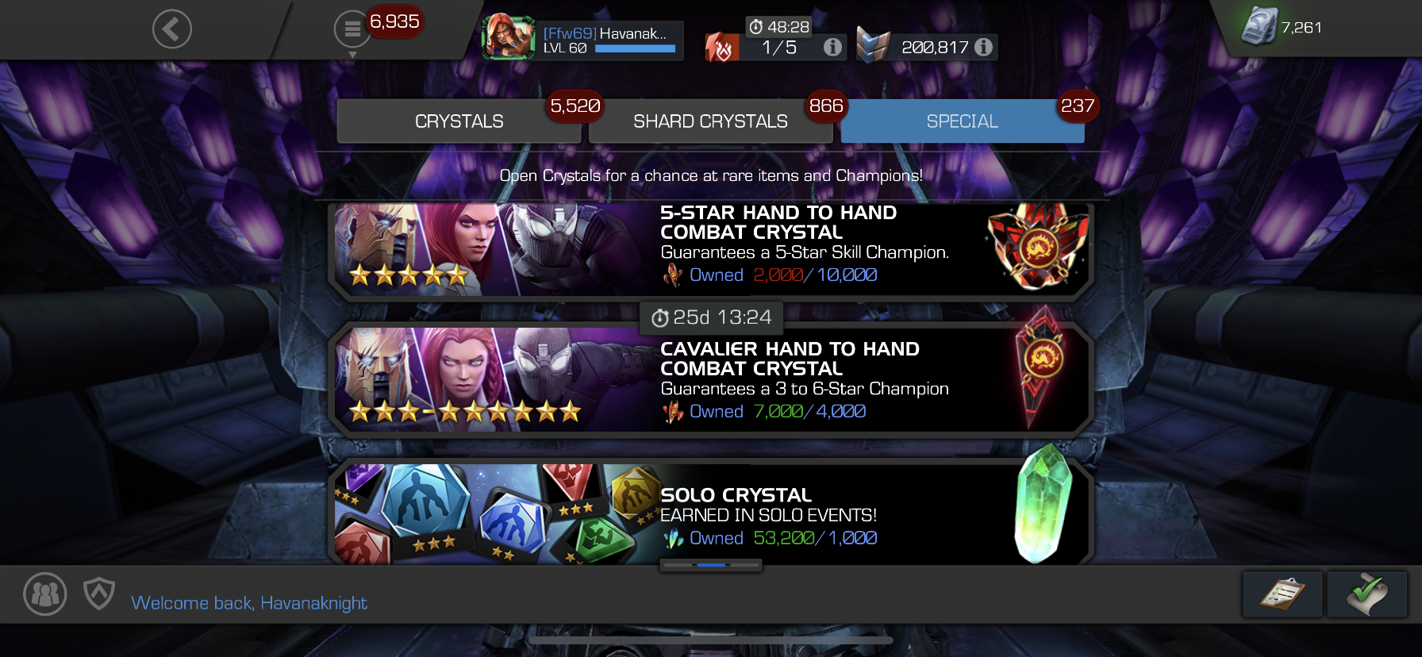
Task: Tap the Welcome back, Havanaknight chat message
Action: pos(249,603)
